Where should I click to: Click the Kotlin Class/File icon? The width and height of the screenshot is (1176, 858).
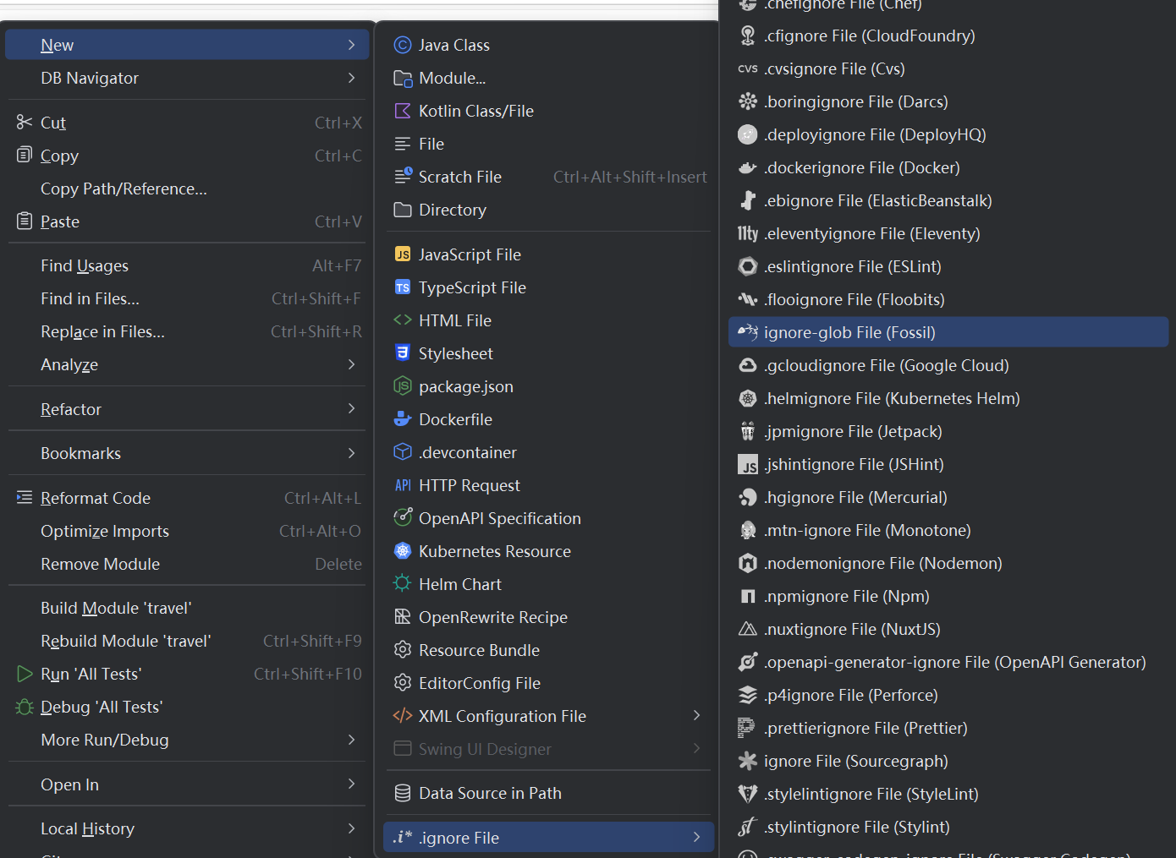click(x=403, y=111)
